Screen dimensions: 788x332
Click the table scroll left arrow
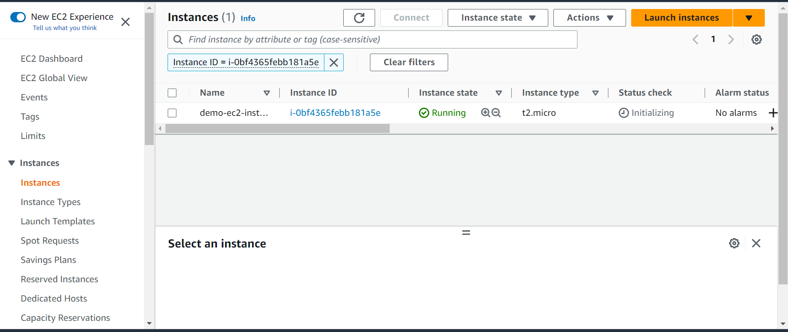160,129
